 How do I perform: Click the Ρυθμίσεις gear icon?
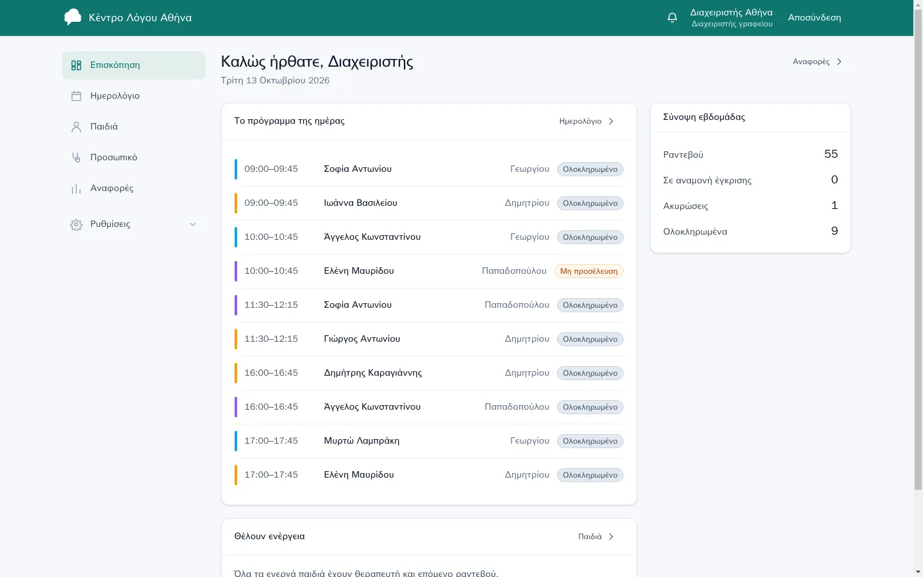(x=76, y=224)
